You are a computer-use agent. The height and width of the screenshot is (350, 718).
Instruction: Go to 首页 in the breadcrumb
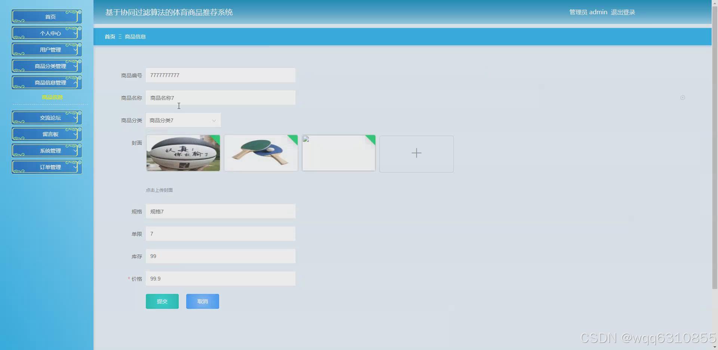click(110, 37)
